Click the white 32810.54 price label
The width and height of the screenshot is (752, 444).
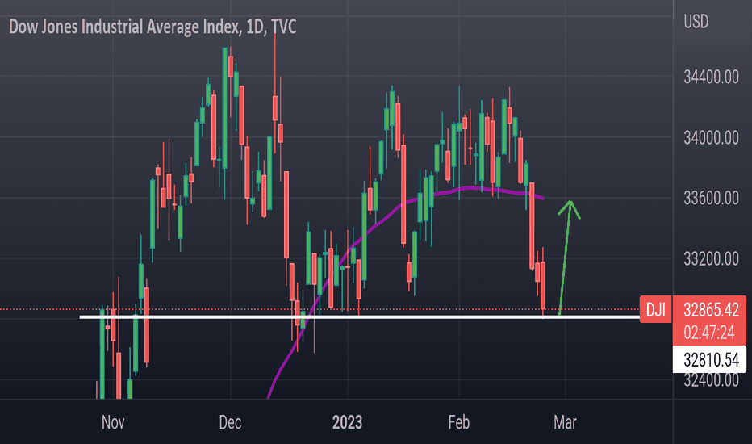pos(710,359)
